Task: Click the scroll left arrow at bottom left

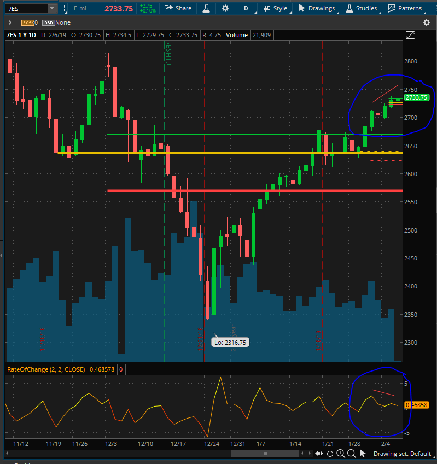Action: 7,453
